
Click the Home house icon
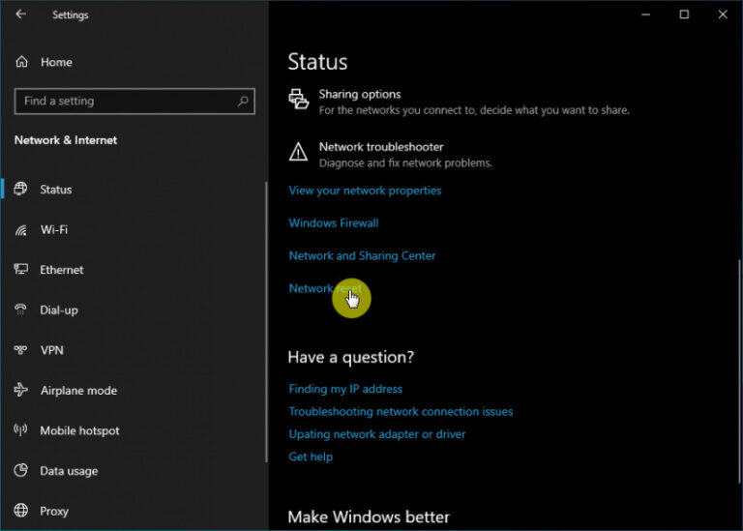coord(22,62)
